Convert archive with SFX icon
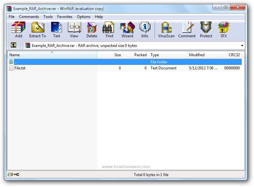Screen dimensions: 254x187 click(x=223, y=30)
